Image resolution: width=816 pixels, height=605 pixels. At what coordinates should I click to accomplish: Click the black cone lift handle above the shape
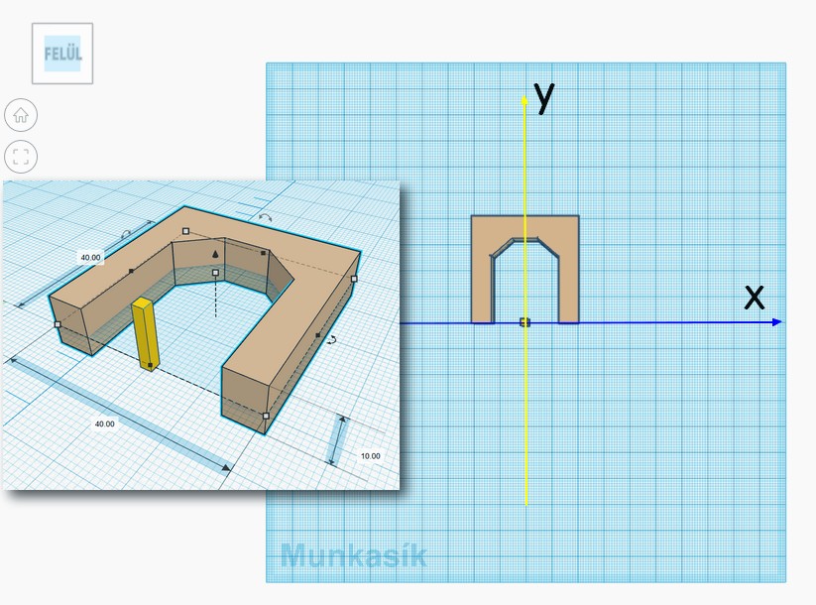[214, 256]
